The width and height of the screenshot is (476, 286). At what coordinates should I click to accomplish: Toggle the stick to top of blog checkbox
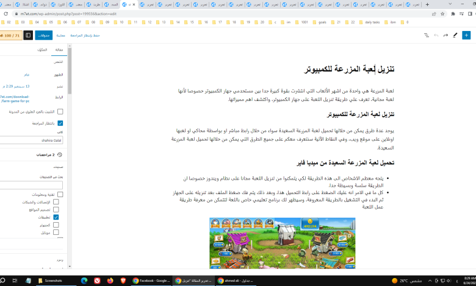click(x=60, y=112)
